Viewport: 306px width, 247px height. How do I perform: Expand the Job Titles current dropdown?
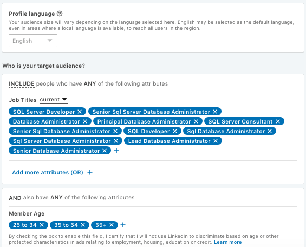coord(54,100)
